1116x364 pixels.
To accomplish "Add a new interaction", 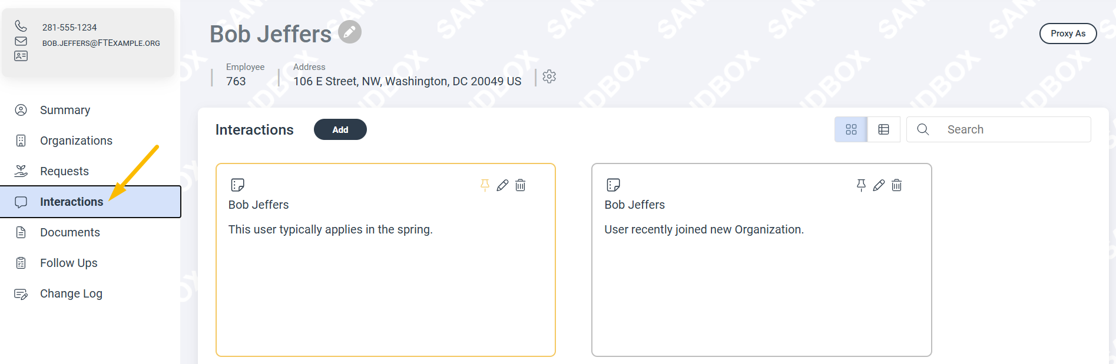I will (x=340, y=129).
